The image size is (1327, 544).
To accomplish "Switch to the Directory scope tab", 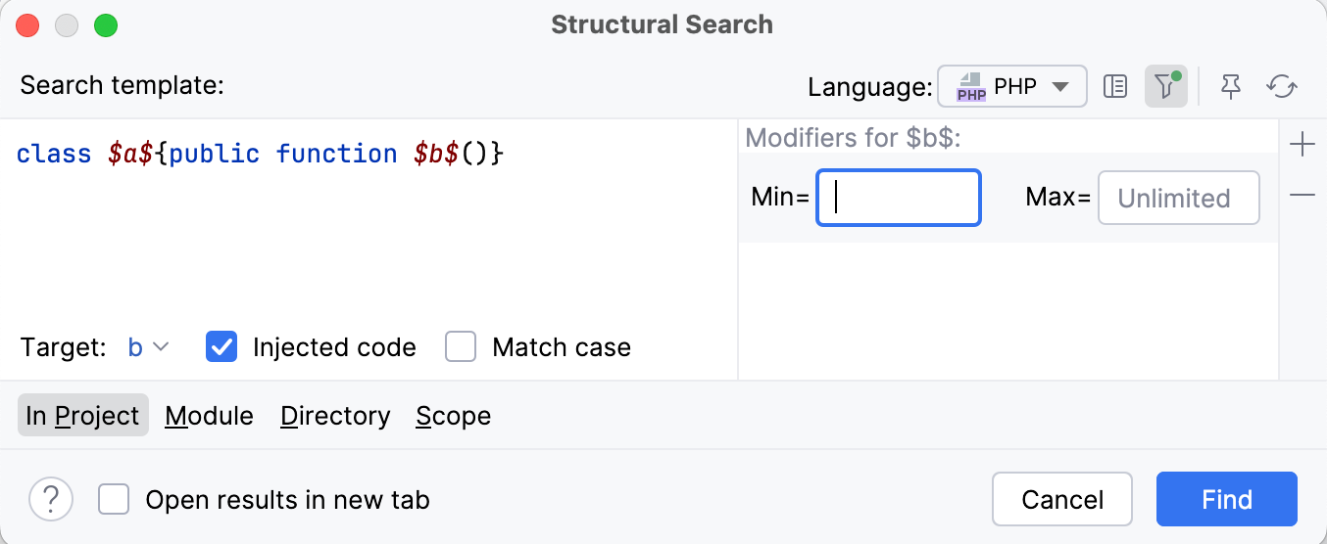I will pos(335,416).
